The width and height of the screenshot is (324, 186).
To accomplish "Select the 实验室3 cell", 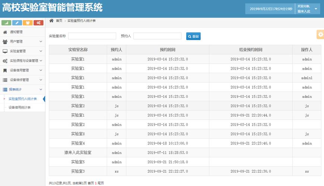I will point(78,171).
